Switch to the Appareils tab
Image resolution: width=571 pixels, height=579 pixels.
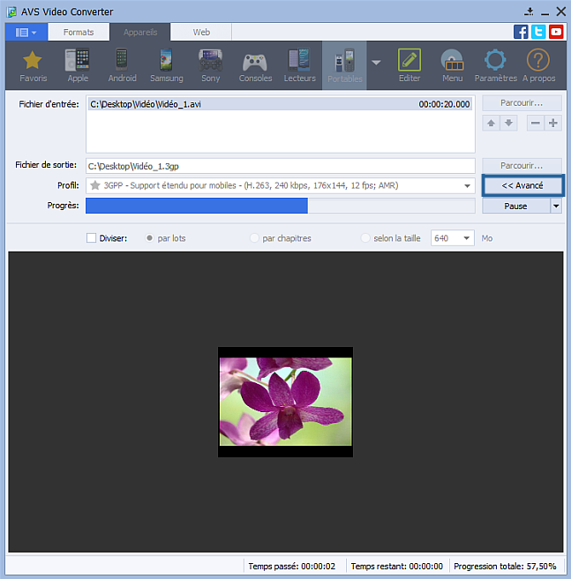pyautogui.click(x=140, y=32)
